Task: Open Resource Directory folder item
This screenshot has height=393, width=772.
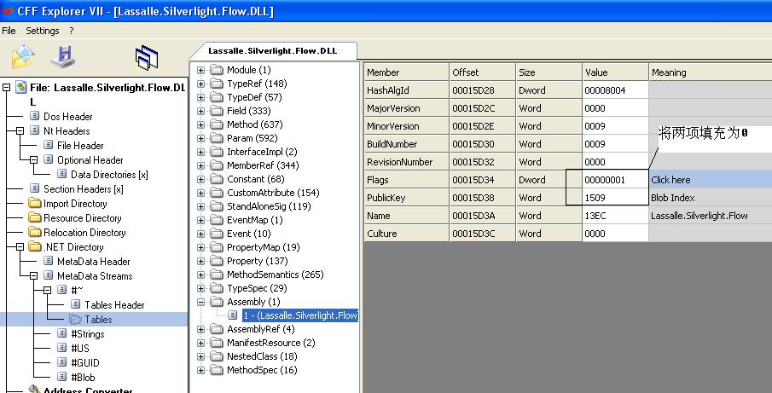Action: [82, 218]
